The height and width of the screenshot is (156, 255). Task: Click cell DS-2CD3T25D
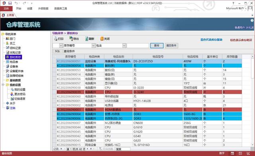click(158, 61)
